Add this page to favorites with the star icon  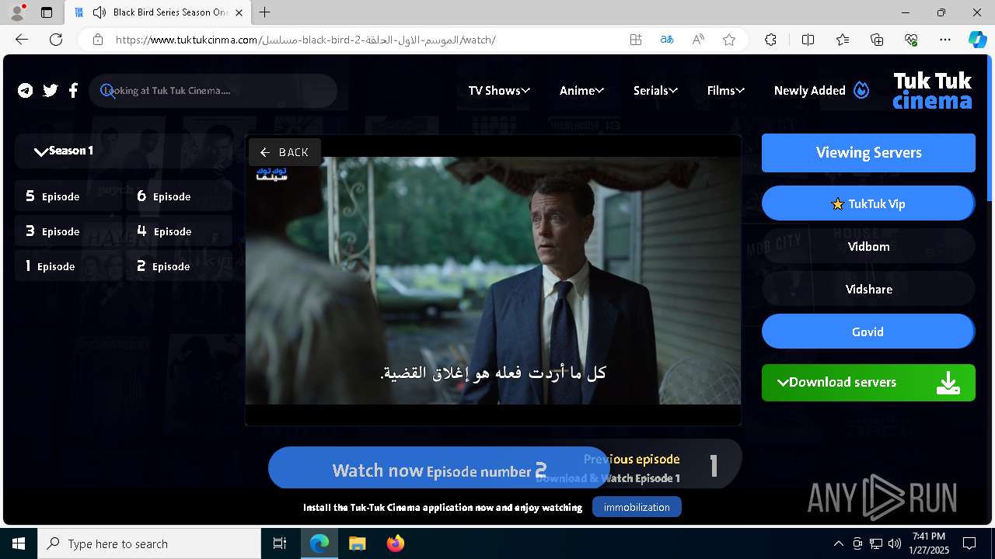coord(729,40)
